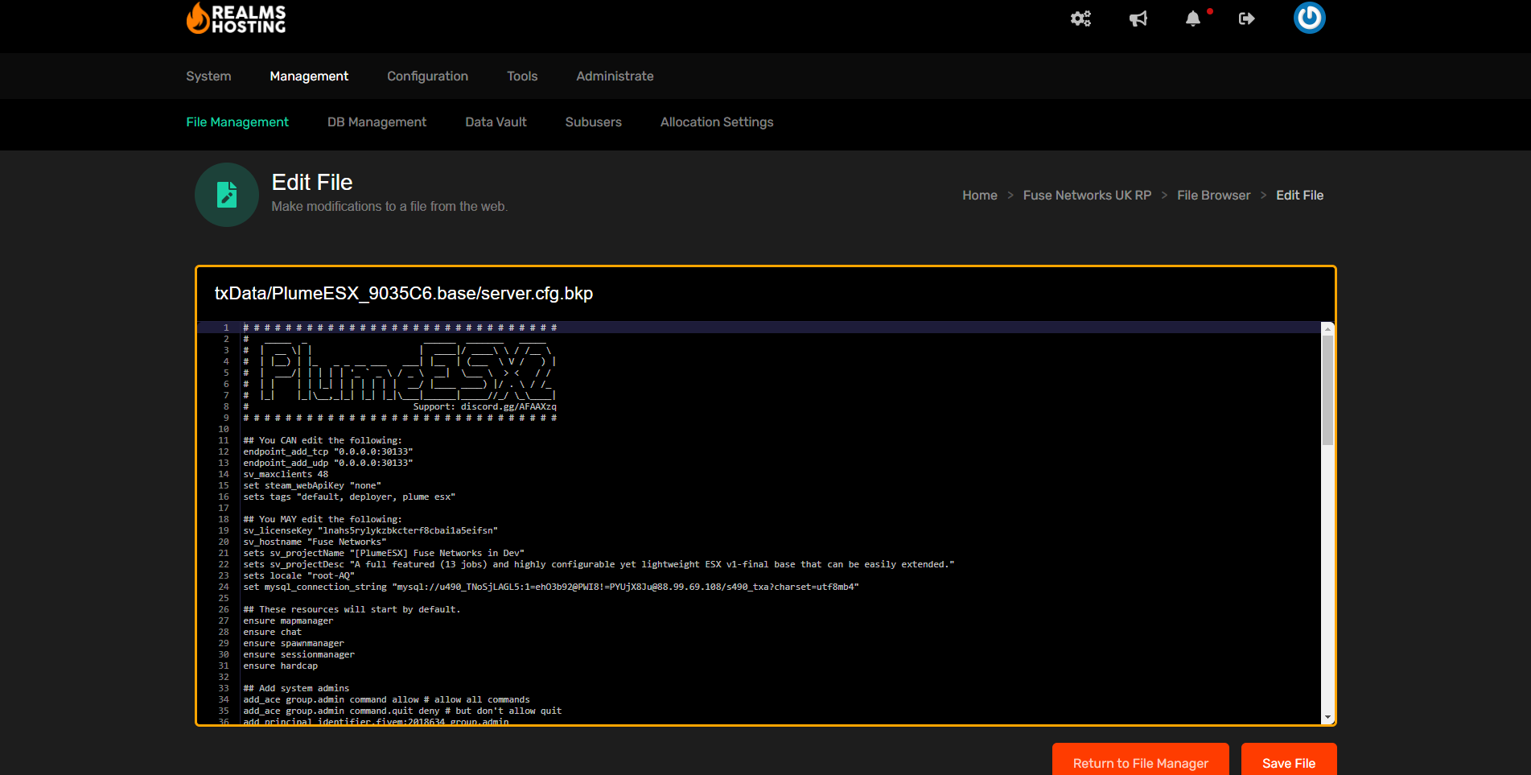
Task: Click the sets tags line
Action: coord(349,497)
